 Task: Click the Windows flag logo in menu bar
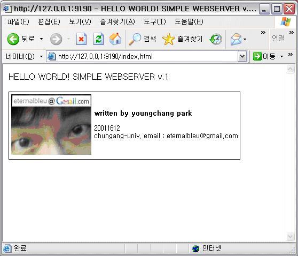(x=286, y=22)
